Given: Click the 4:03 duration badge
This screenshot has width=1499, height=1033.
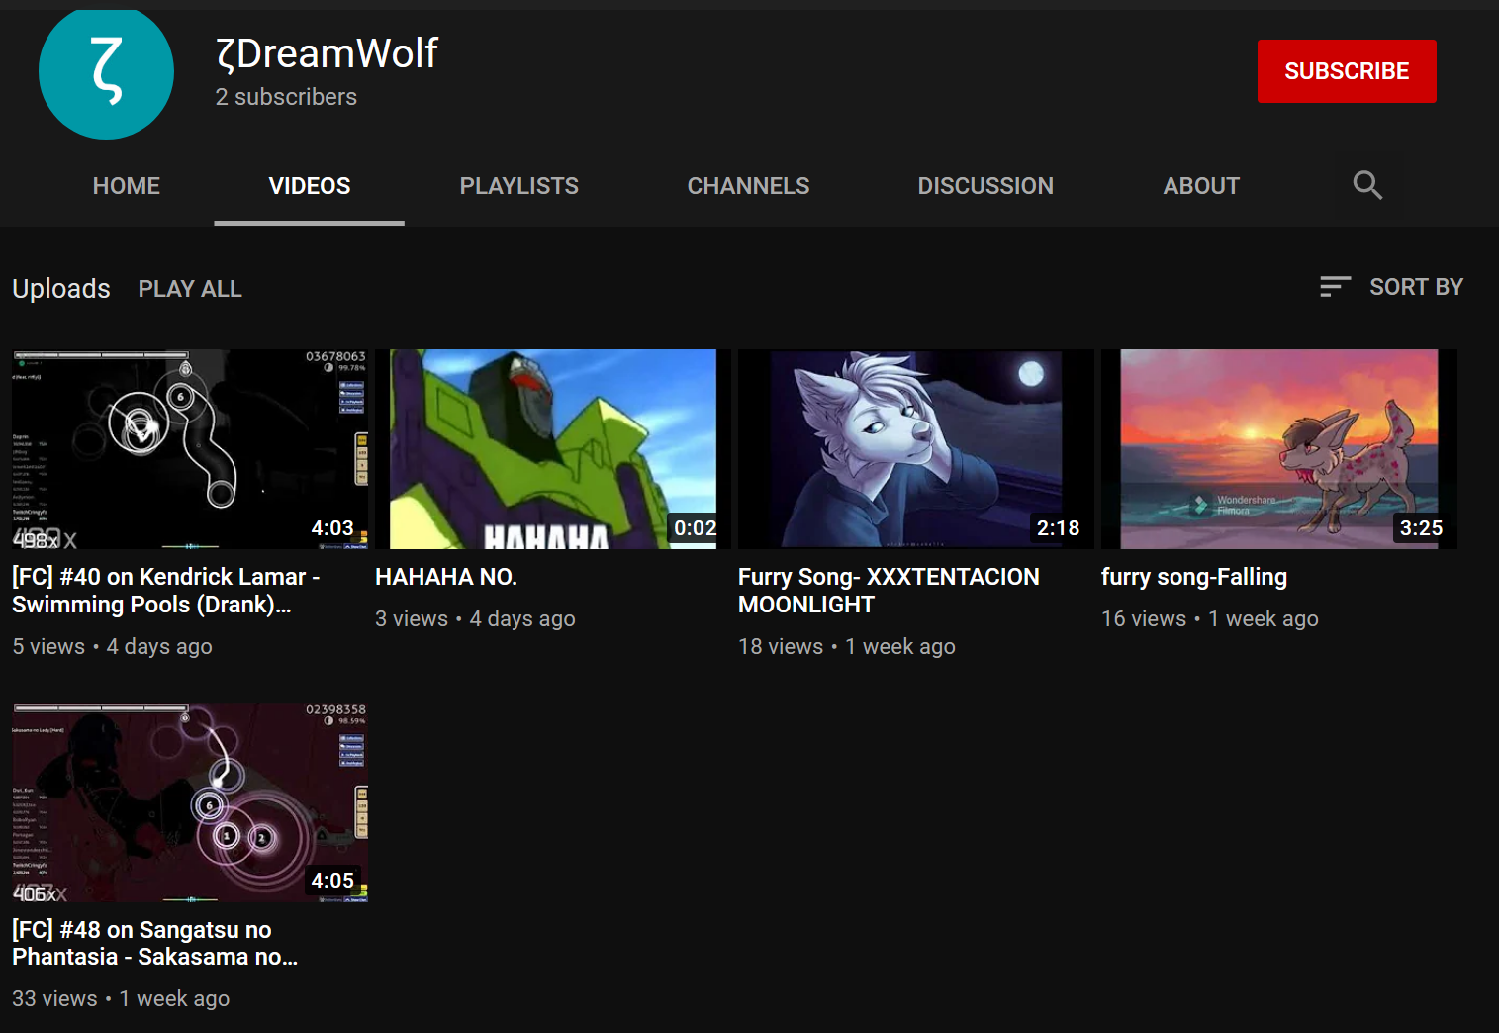Looking at the screenshot, I should click(x=332, y=528).
